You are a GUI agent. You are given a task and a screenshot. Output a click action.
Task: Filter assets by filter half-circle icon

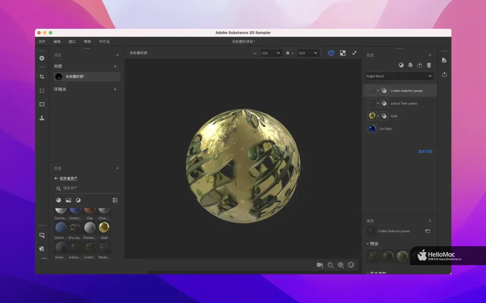(x=78, y=200)
